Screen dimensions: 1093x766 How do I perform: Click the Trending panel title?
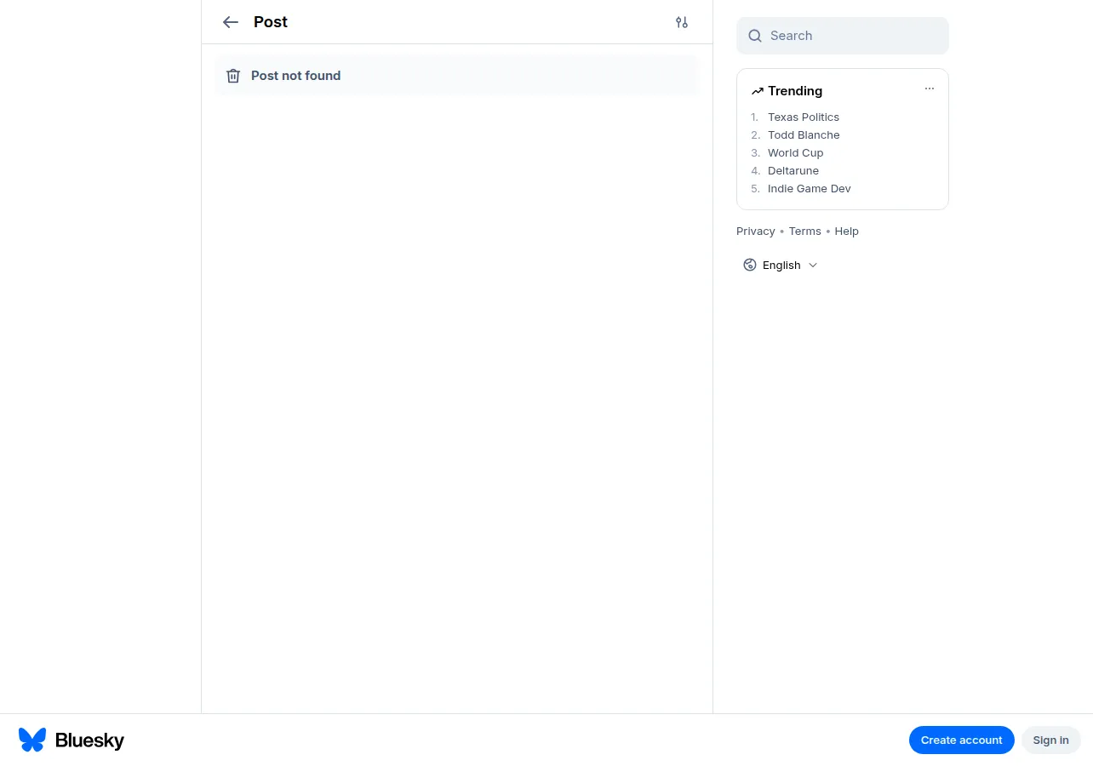[795, 91]
